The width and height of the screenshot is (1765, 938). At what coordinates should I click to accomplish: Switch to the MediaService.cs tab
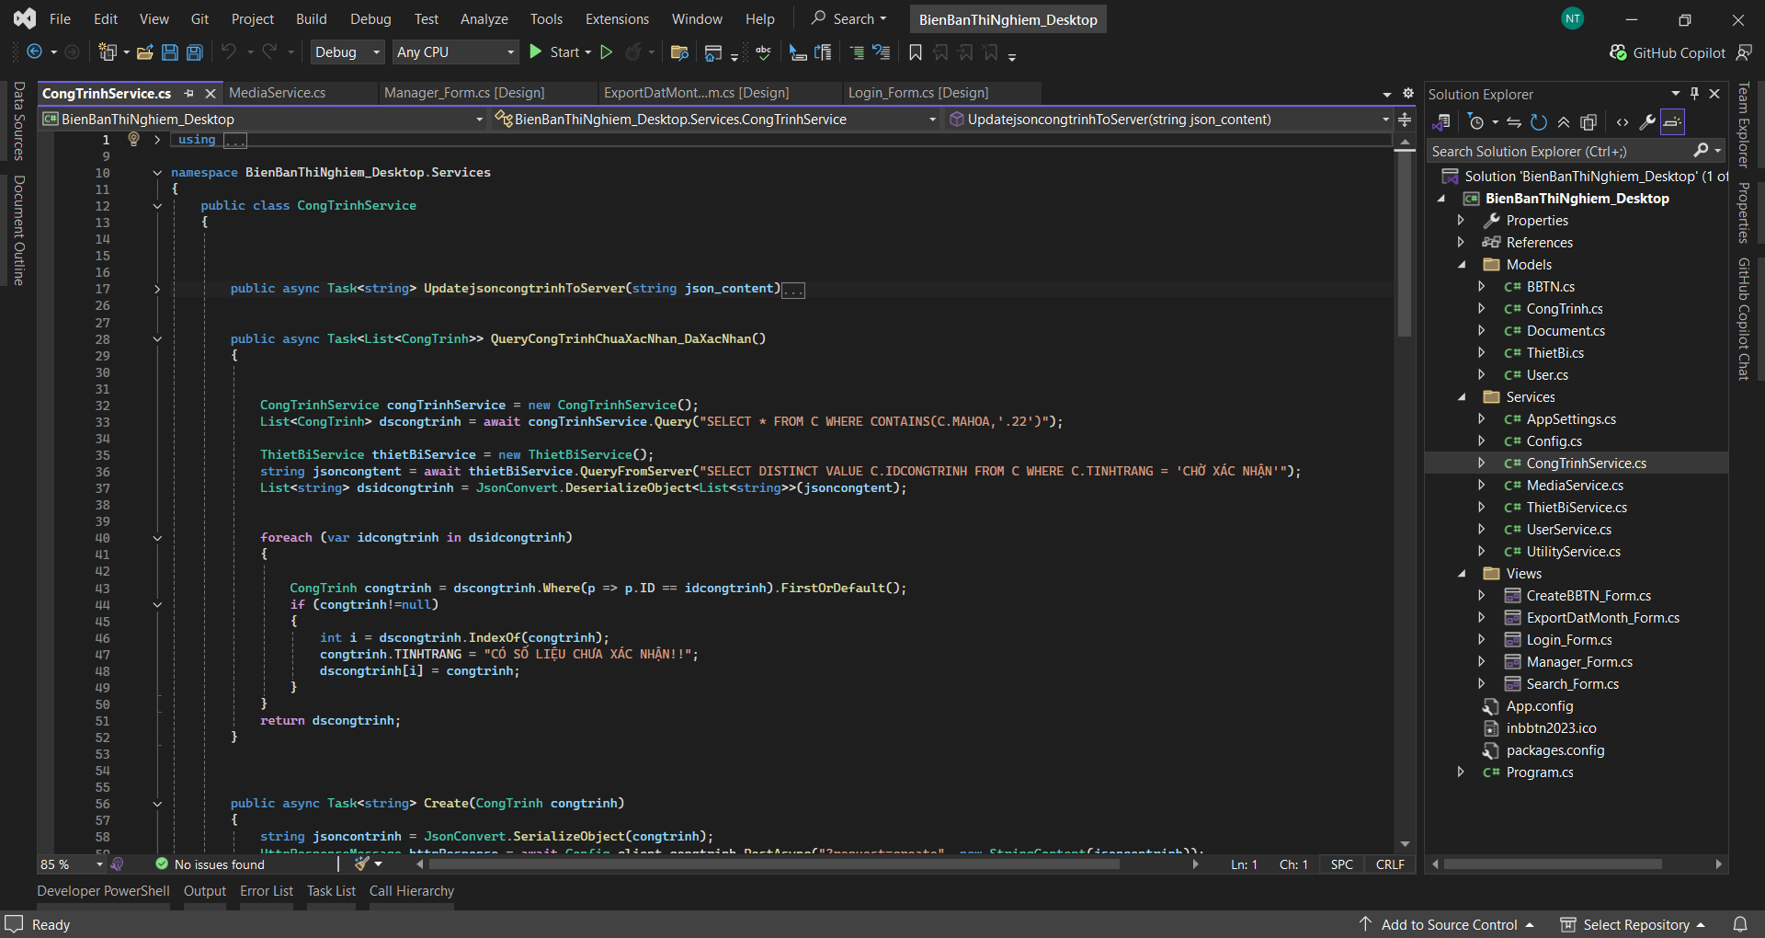click(277, 93)
